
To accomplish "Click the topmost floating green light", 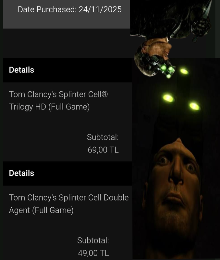I will pos(184,71).
